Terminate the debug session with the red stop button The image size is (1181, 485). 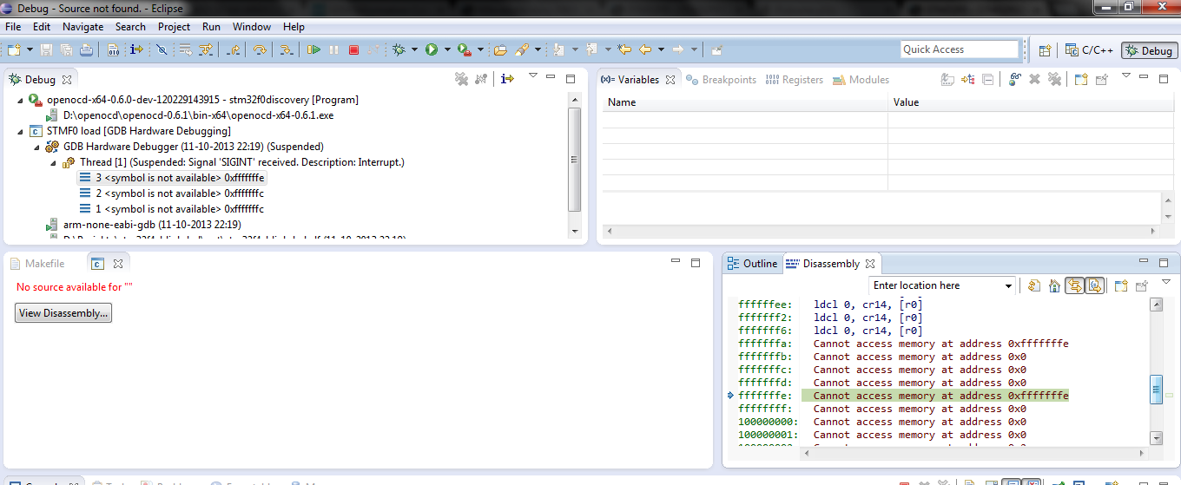pyautogui.click(x=353, y=49)
